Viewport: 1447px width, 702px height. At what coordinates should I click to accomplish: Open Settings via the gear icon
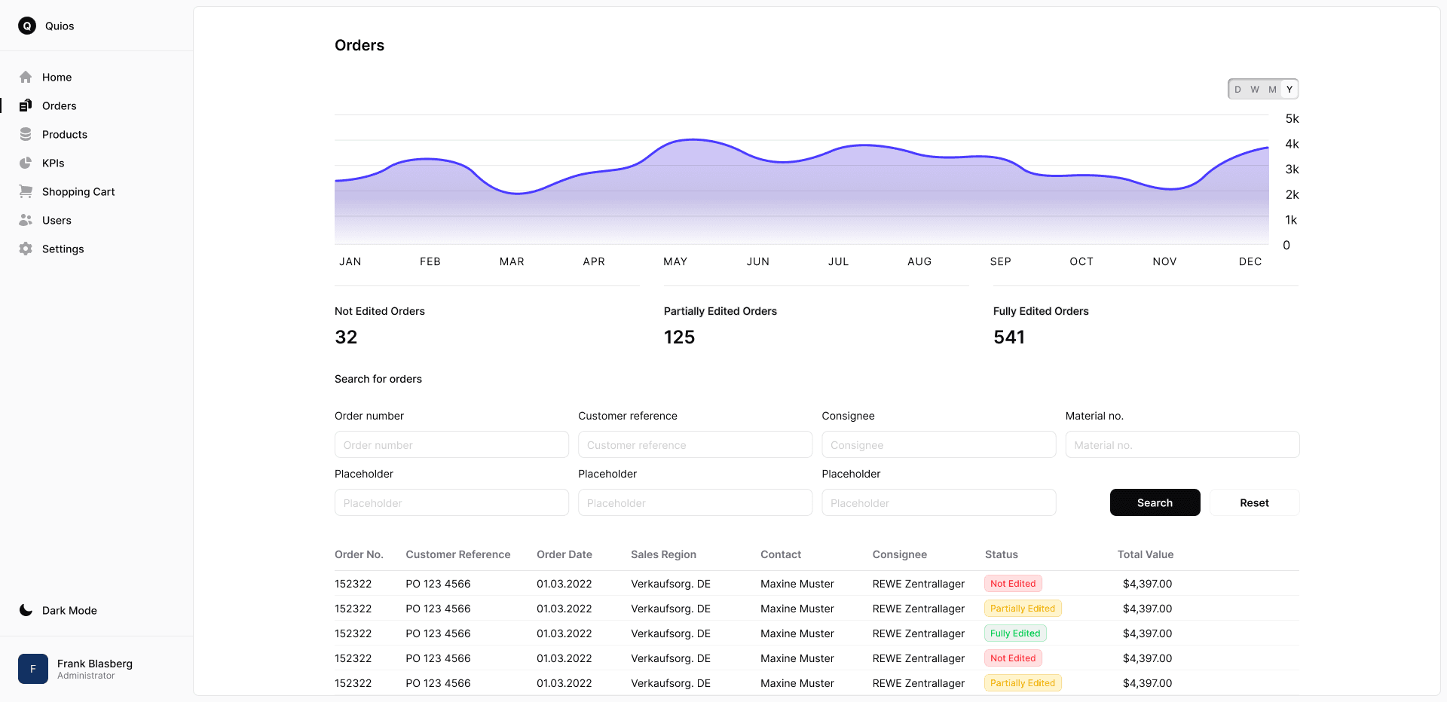[x=26, y=249]
